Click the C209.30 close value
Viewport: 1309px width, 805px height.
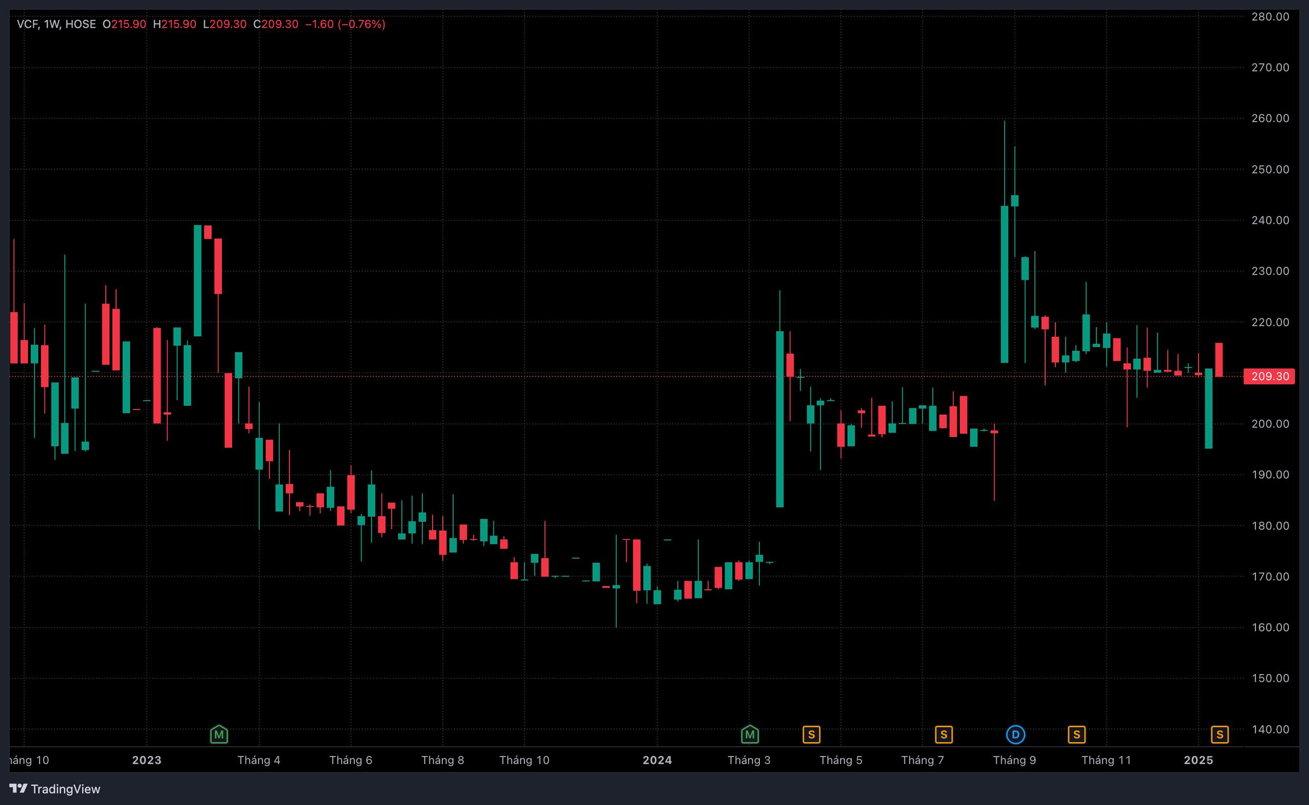(276, 24)
